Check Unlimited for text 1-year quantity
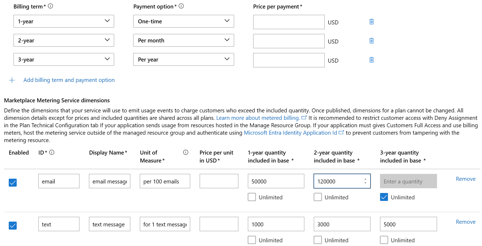Viewport: 482px width, 246px height. point(252,240)
